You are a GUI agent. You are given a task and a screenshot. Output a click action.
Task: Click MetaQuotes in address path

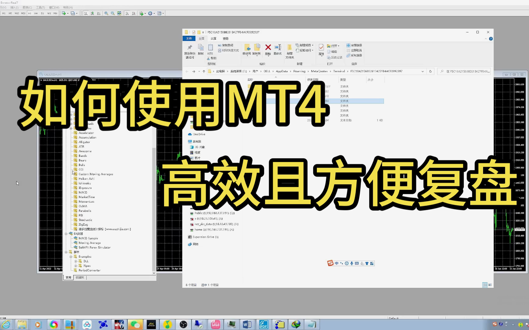[319, 71]
